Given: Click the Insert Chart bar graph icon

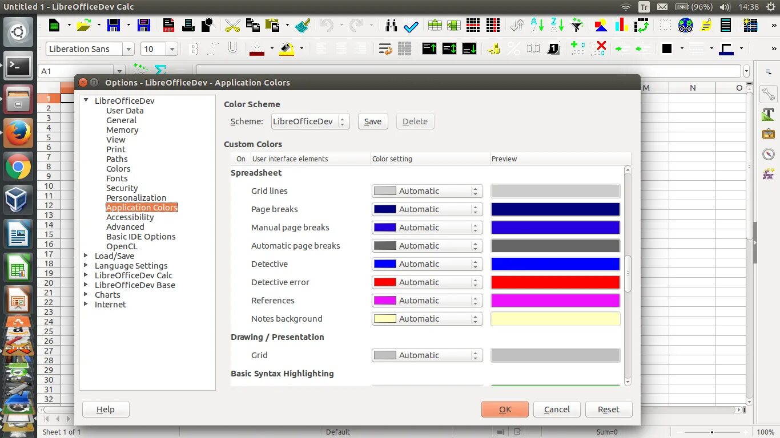Looking at the screenshot, I should [x=621, y=25].
